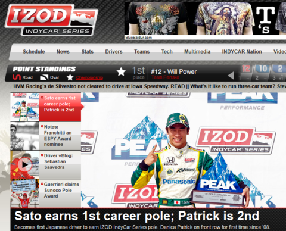Open the Tech menu item
Viewport: 286px width, 231px height.
pos(167,52)
